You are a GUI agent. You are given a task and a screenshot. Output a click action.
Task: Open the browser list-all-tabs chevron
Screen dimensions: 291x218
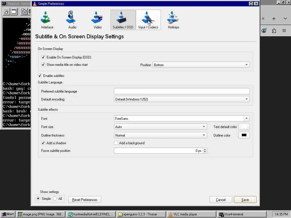click(x=285, y=18)
